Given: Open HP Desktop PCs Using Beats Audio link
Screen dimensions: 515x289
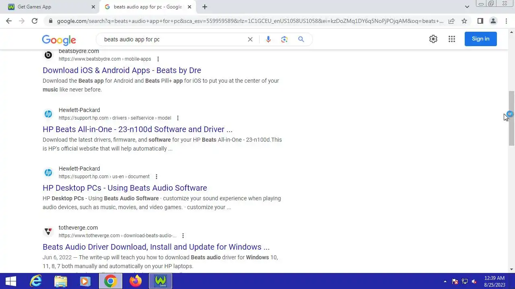Looking at the screenshot, I should tap(125, 188).
